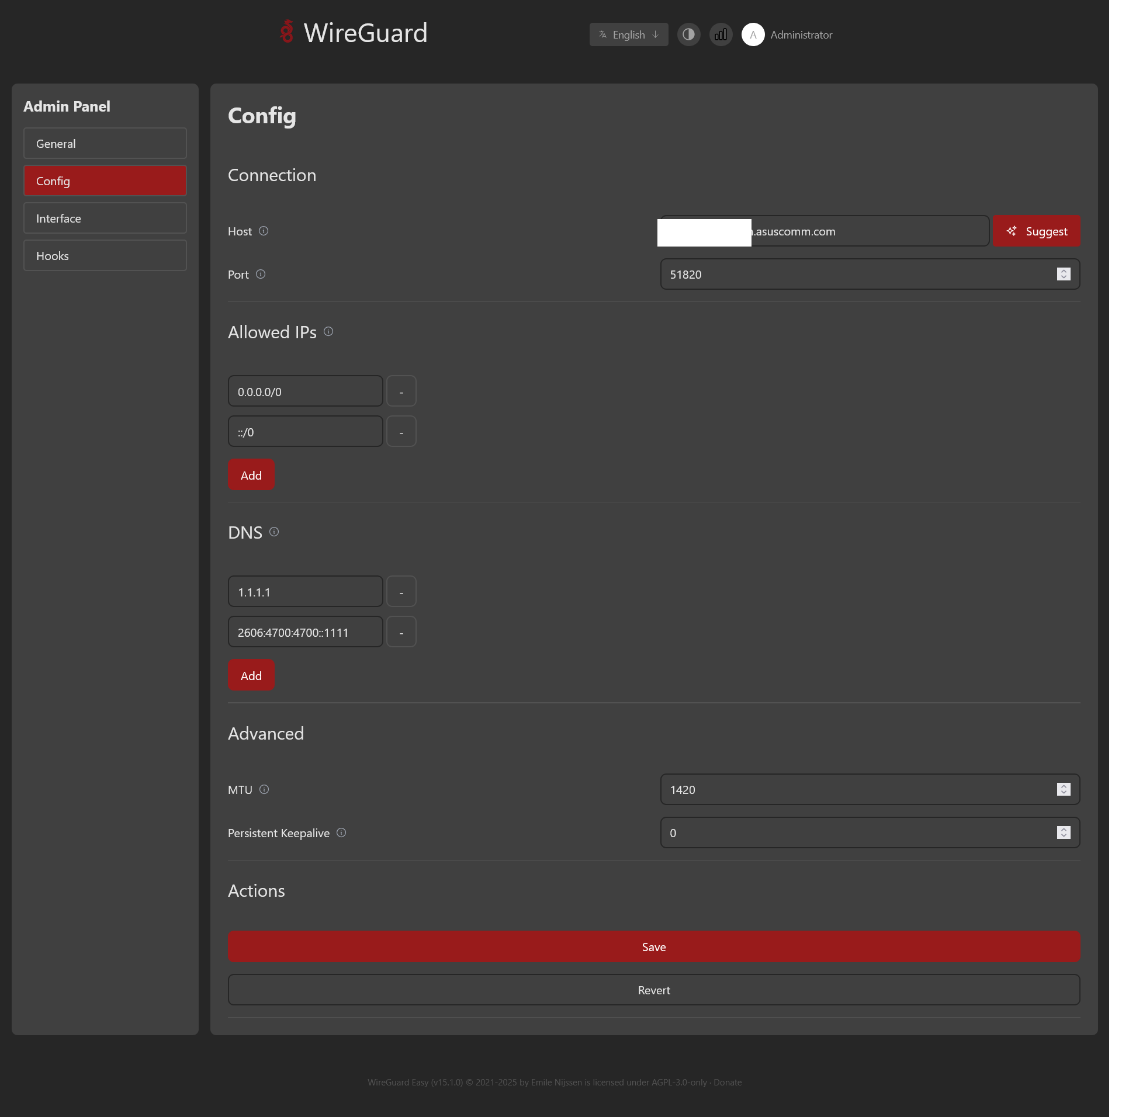Click the Host info icon
The height and width of the screenshot is (1117, 1122).
pos(264,231)
